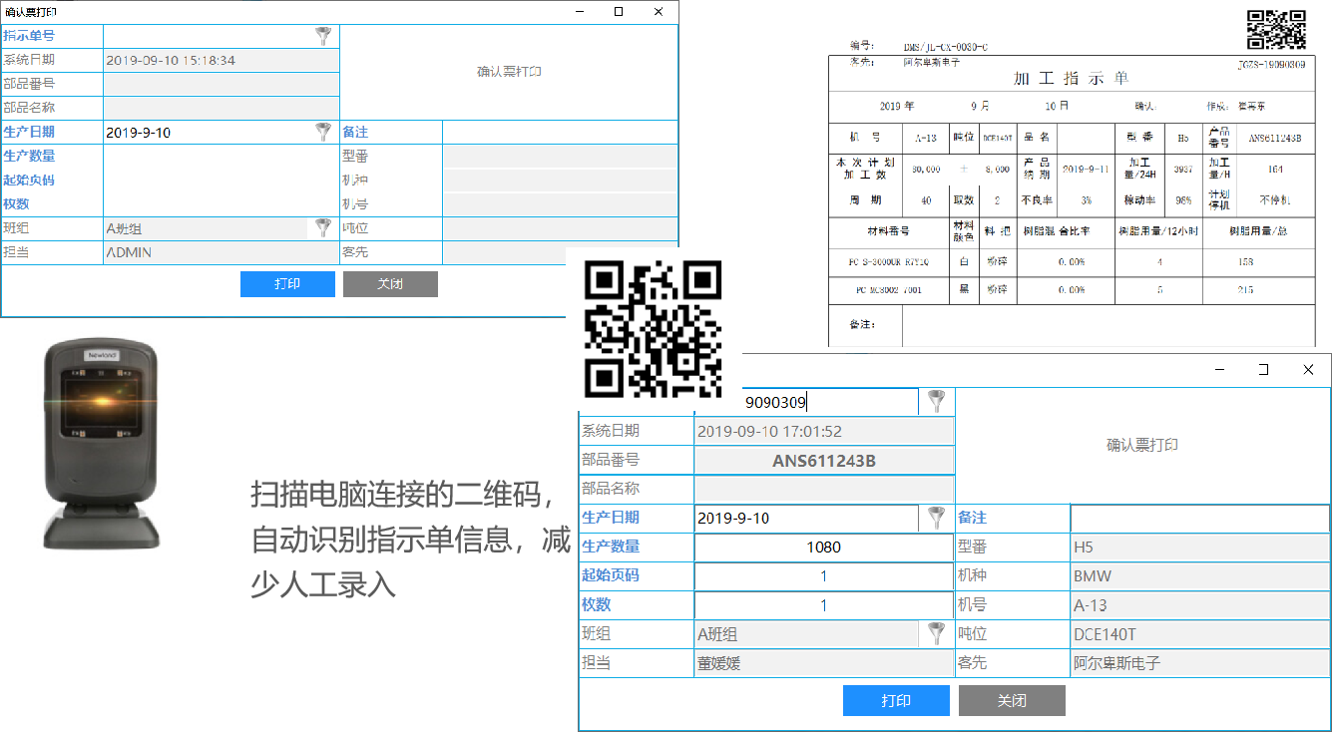Focus the 备注 field in the lower-right form

[x=1198, y=518]
